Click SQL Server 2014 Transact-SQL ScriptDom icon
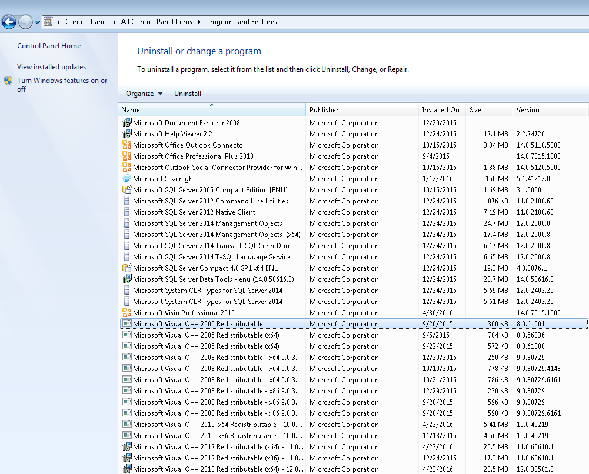This screenshot has width=589, height=474. tap(127, 245)
